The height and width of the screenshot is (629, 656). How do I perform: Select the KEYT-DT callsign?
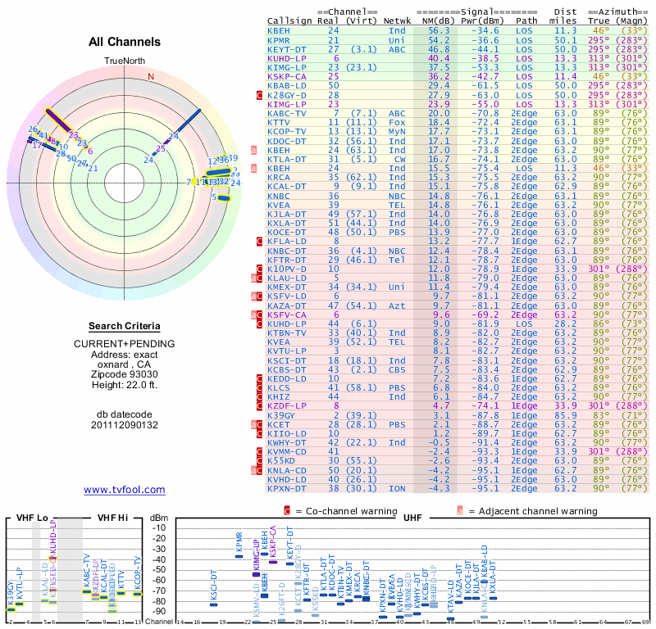[x=287, y=50]
